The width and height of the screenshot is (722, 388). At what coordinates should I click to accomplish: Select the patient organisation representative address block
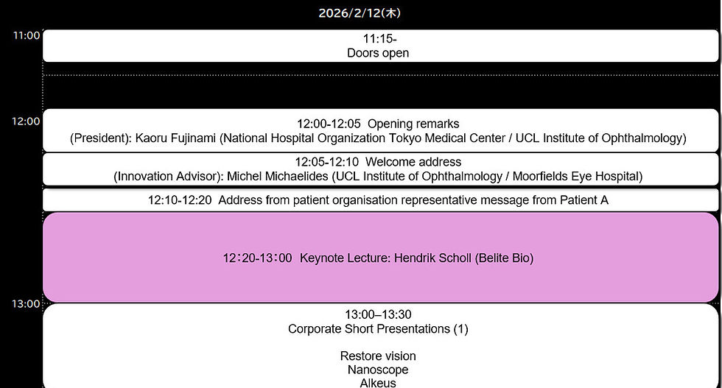click(x=380, y=200)
